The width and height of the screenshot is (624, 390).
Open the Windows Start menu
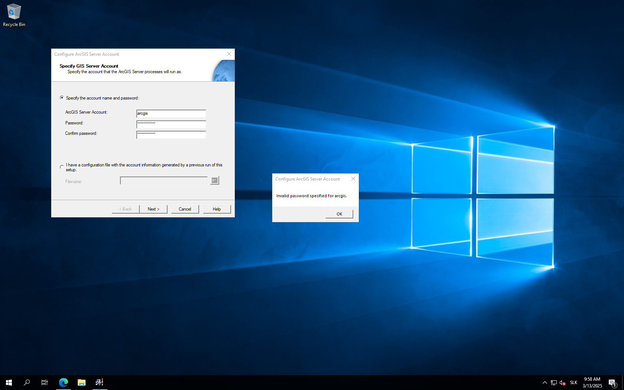tap(9, 382)
